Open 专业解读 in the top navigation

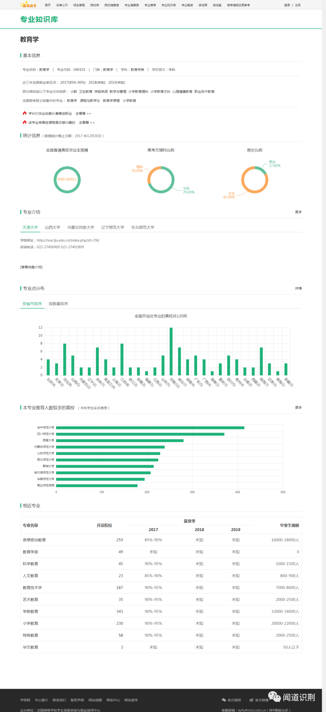[x=187, y=5]
